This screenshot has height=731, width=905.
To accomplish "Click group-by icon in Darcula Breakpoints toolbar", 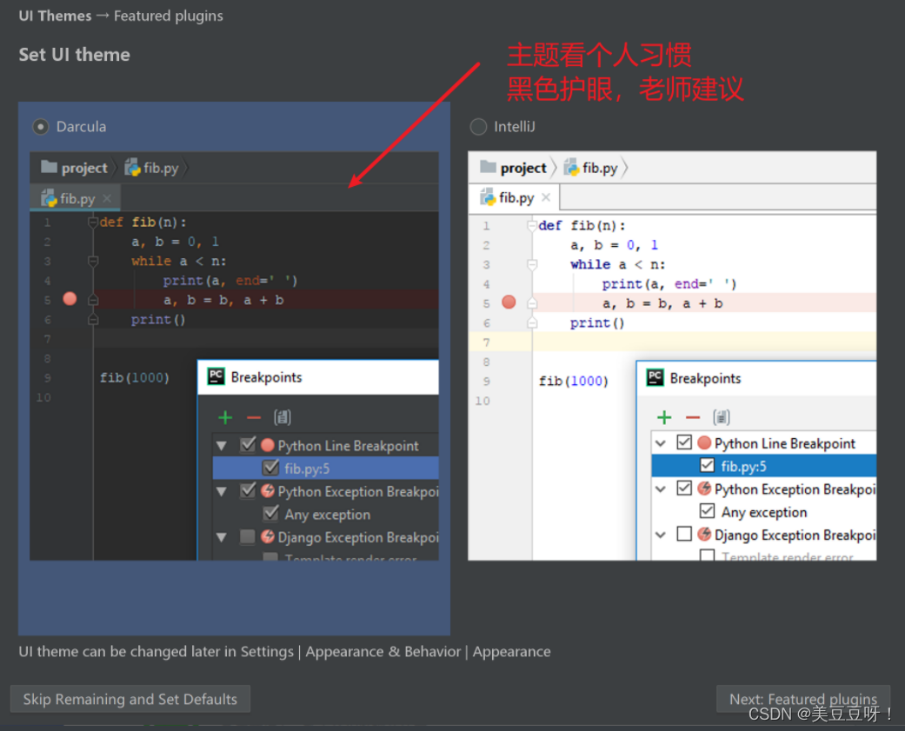I will [283, 417].
